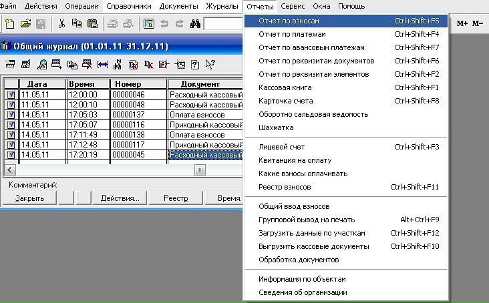Click posted-document mark on row 00000046
Screen dimensions: 489x303
pyautogui.click(x=11, y=95)
